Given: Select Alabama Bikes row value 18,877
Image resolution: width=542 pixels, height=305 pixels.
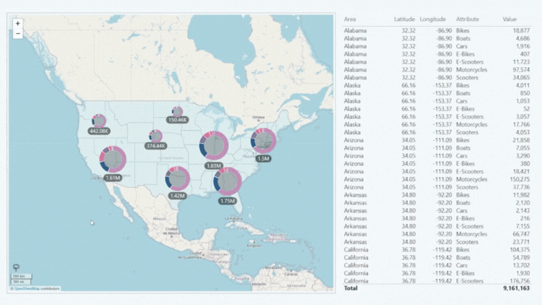Looking at the screenshot, I should click(x=521, y=30).
